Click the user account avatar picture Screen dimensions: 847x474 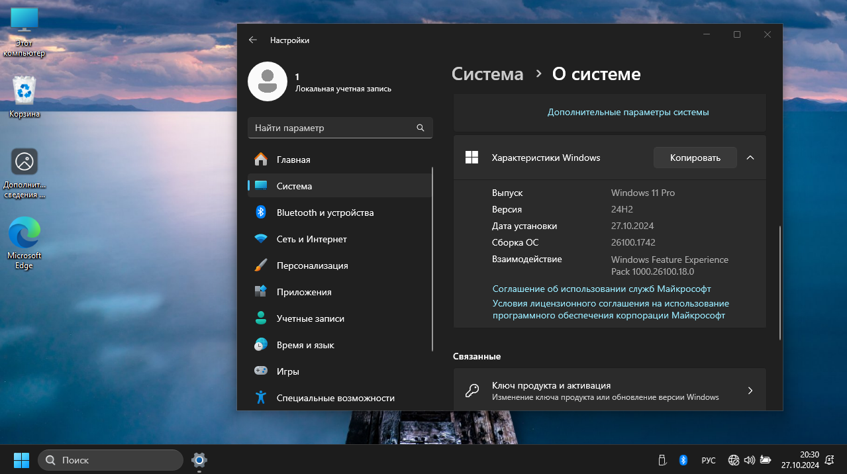tap(267, 81)
